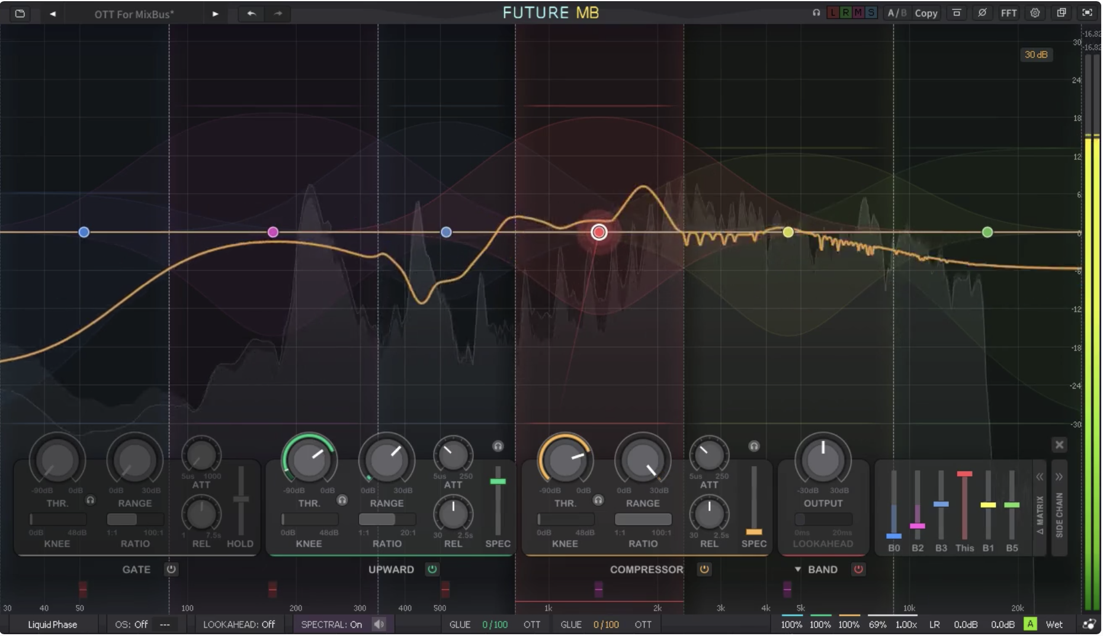Close the sidechain matrix panel
This screenshot has width=1103, height=636.
1060,445
